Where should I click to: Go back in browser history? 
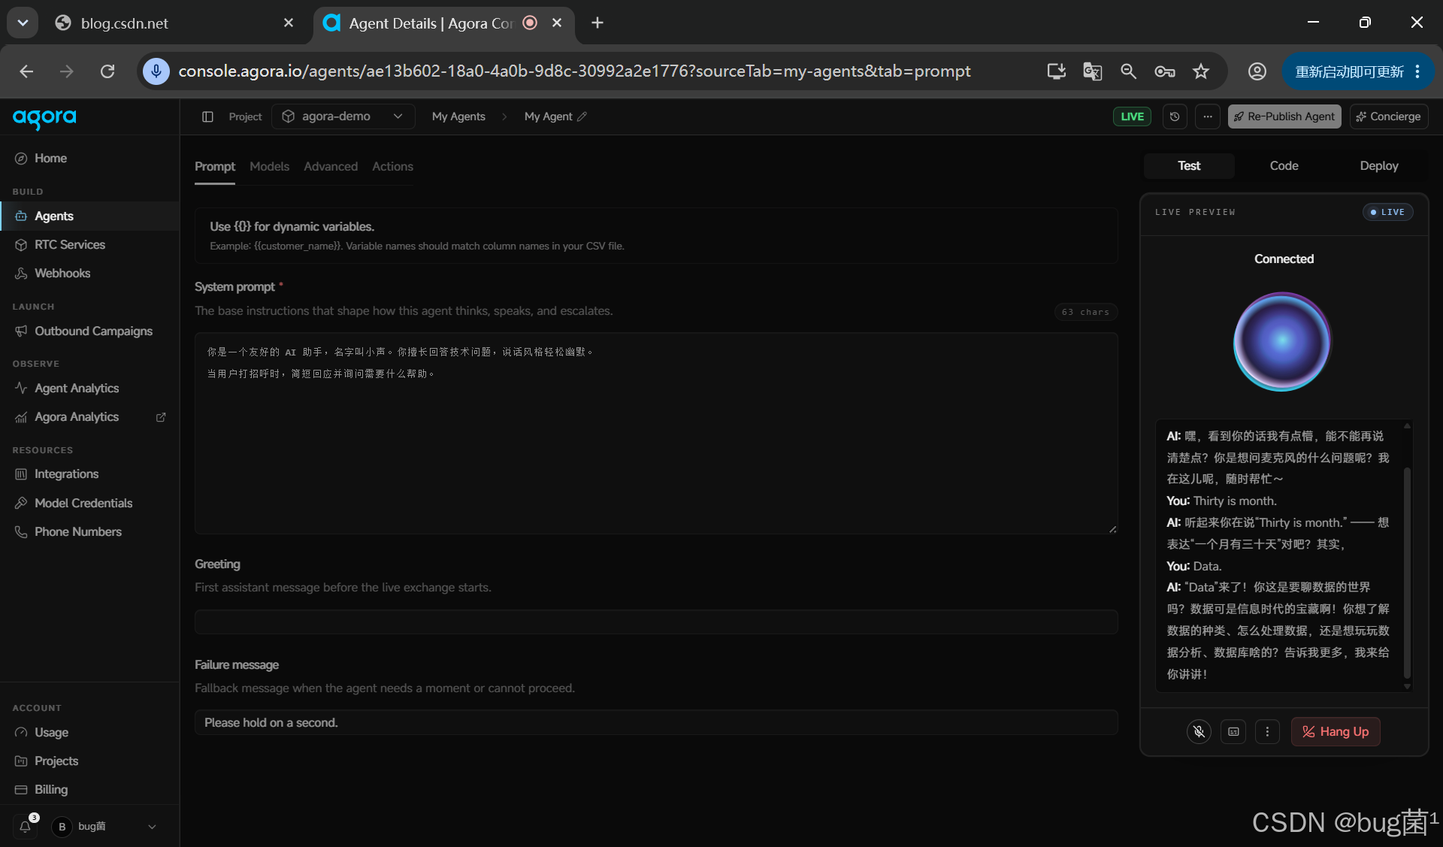(x=26, y=71)
